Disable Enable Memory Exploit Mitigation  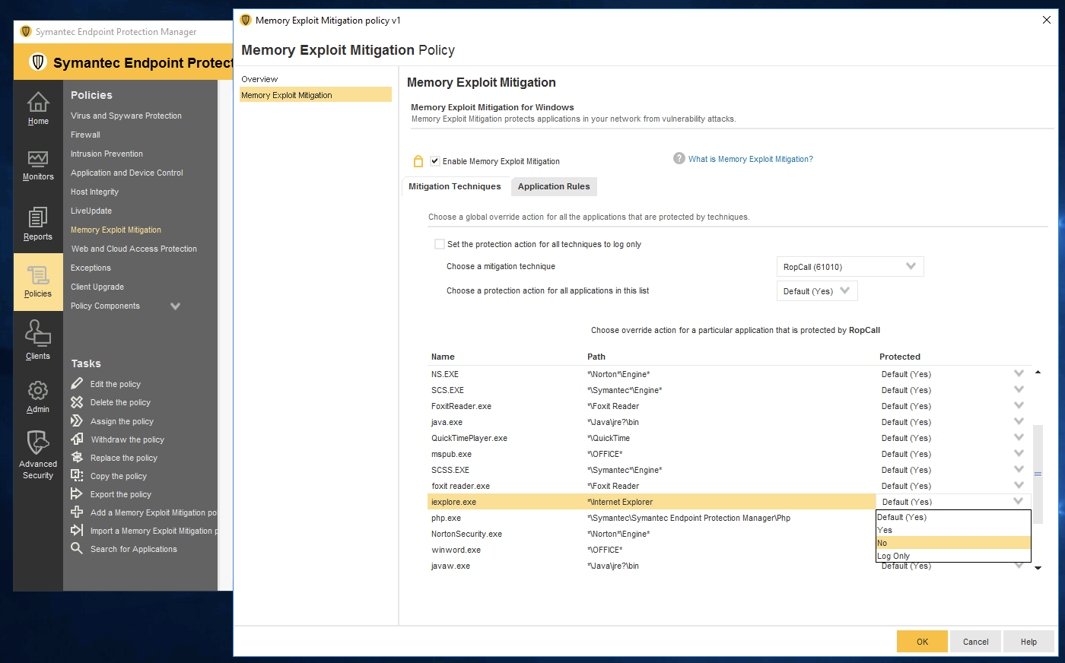point(434,160)
